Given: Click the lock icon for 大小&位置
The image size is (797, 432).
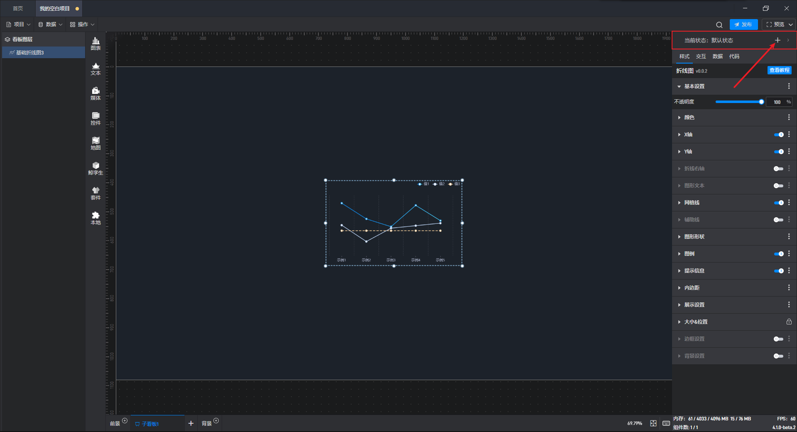Looking at the screenshot, I should tap(789, 322).
